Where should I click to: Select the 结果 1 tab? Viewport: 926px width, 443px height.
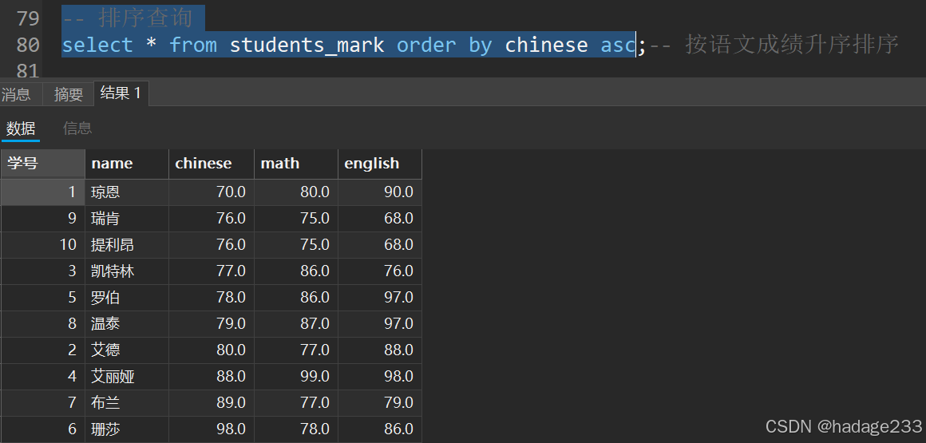click(x=121, y=93)
